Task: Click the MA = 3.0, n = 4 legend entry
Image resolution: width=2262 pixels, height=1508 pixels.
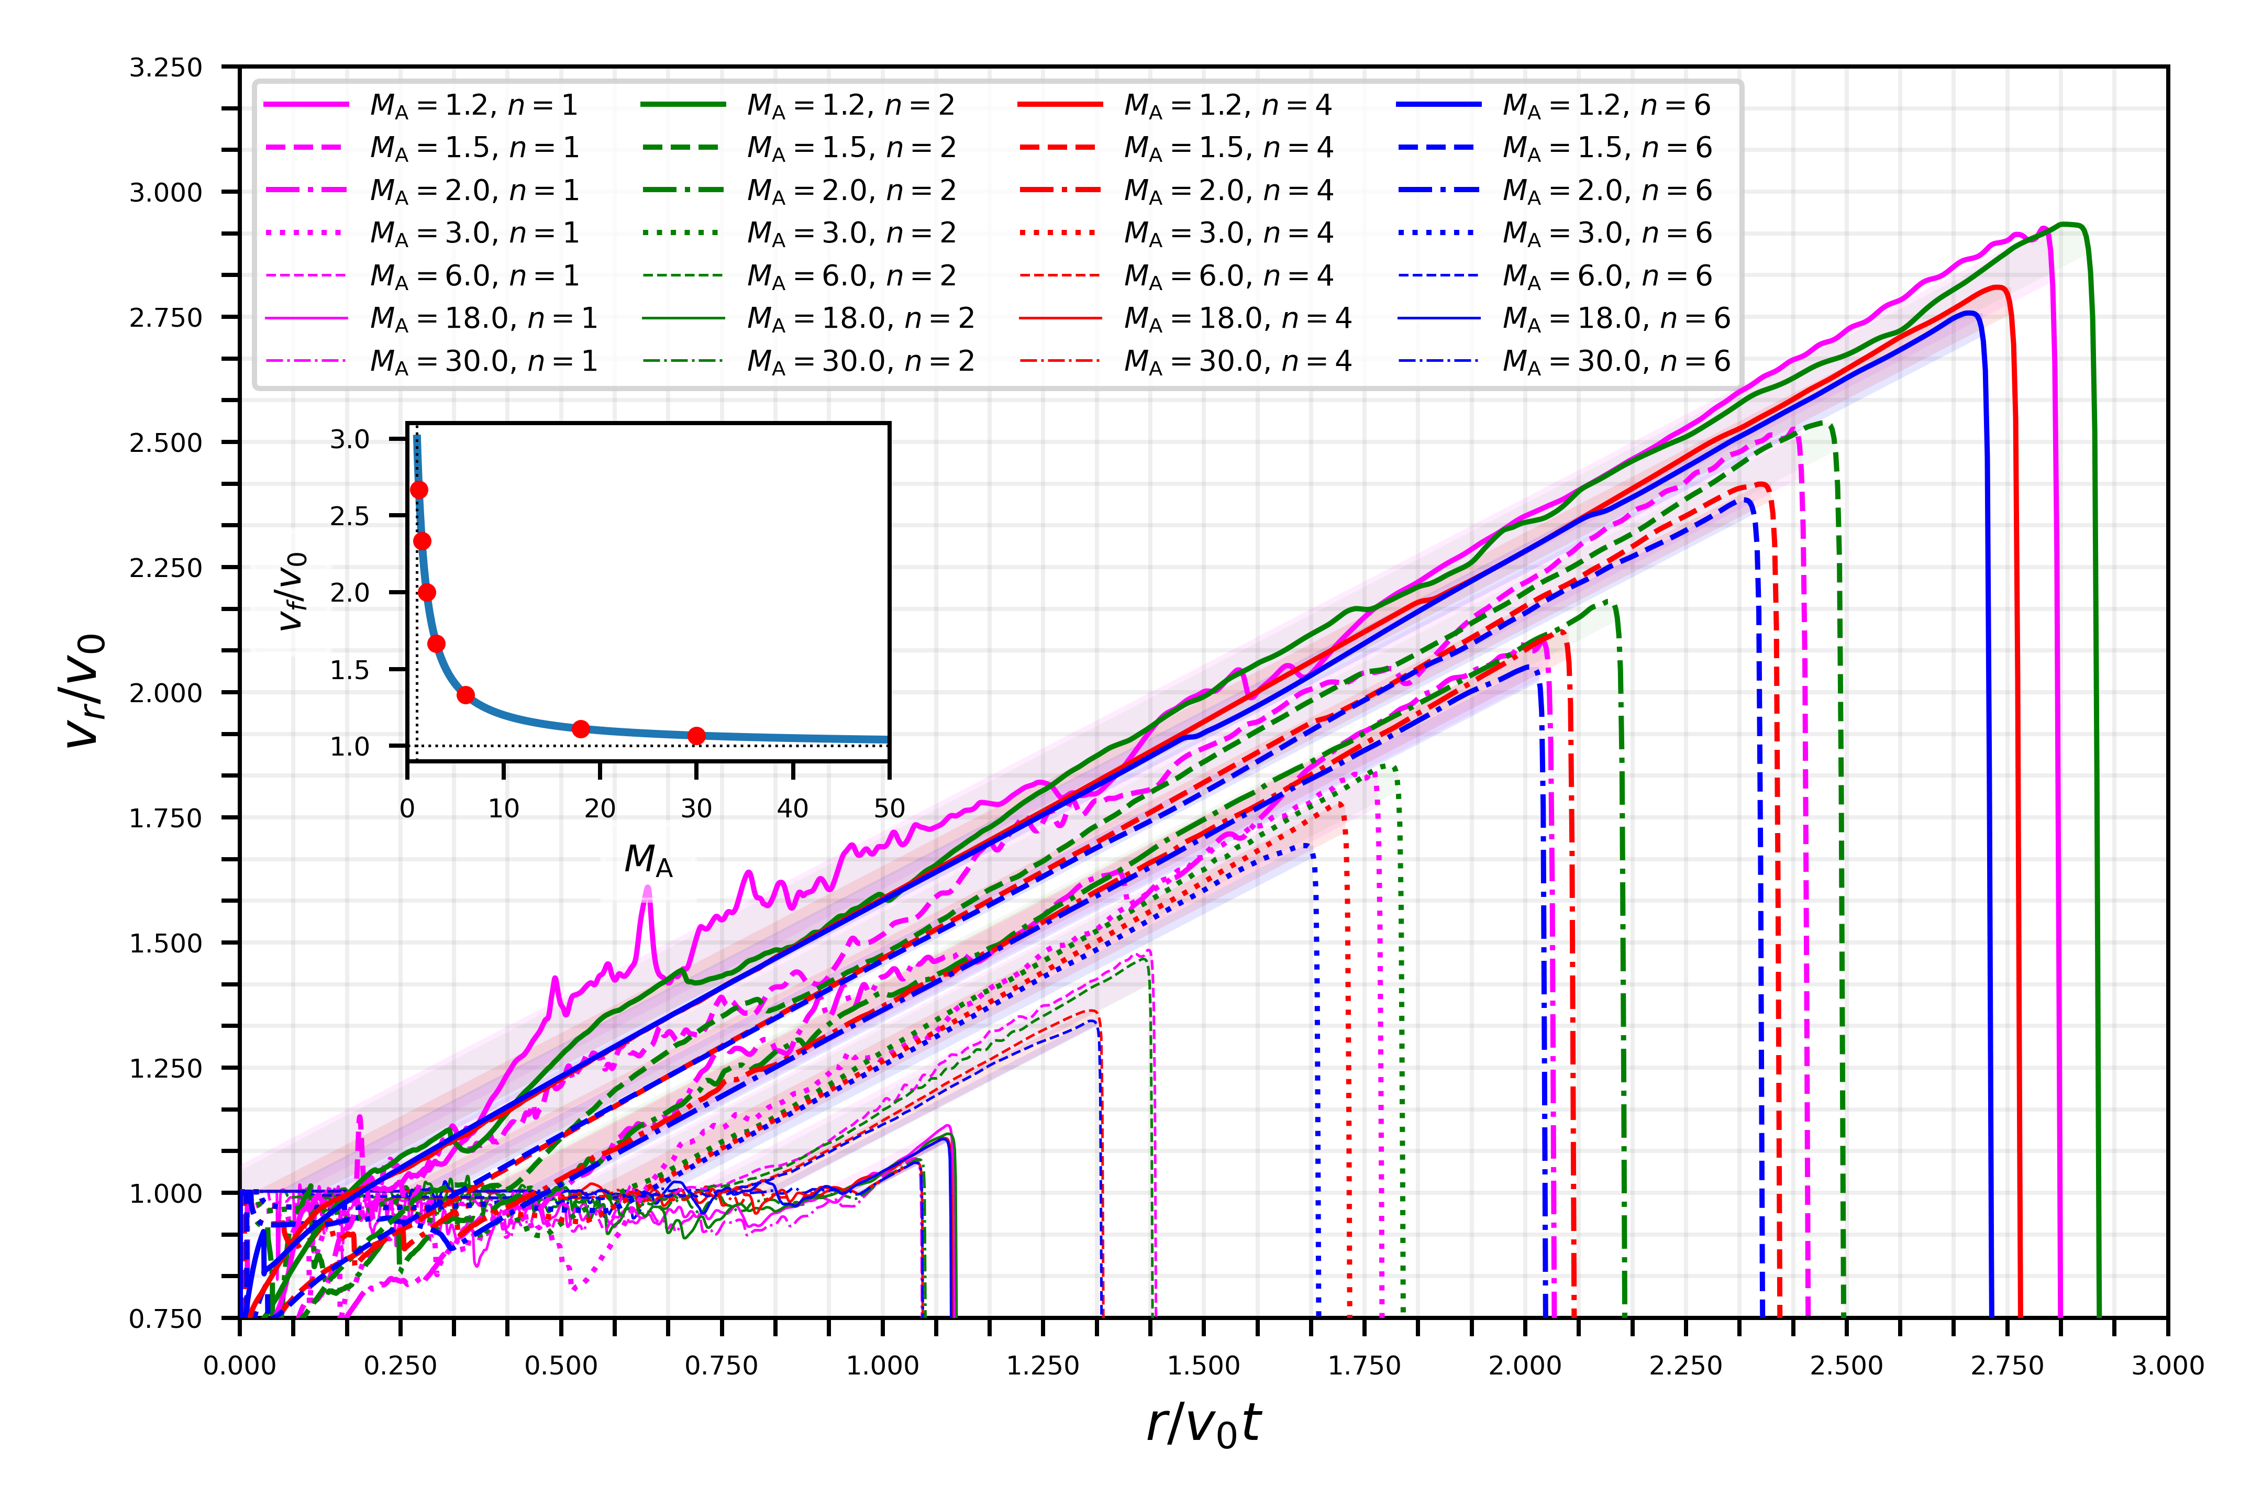Action: 1228,232
